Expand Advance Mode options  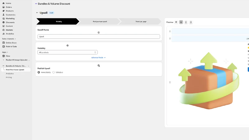tap(98, 58)
